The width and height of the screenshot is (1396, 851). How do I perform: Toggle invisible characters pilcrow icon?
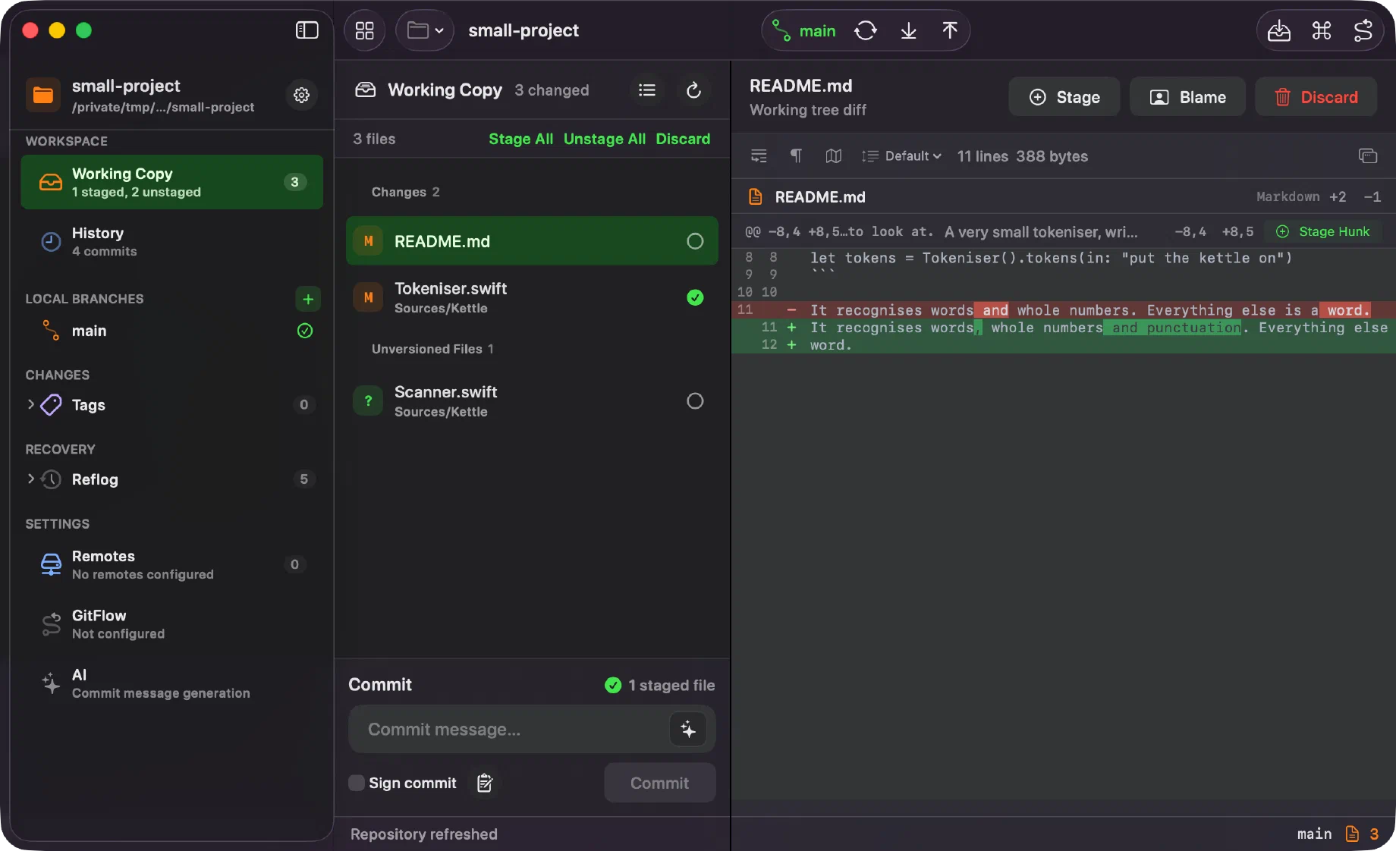pyautogui.click(x=796, y=155)
